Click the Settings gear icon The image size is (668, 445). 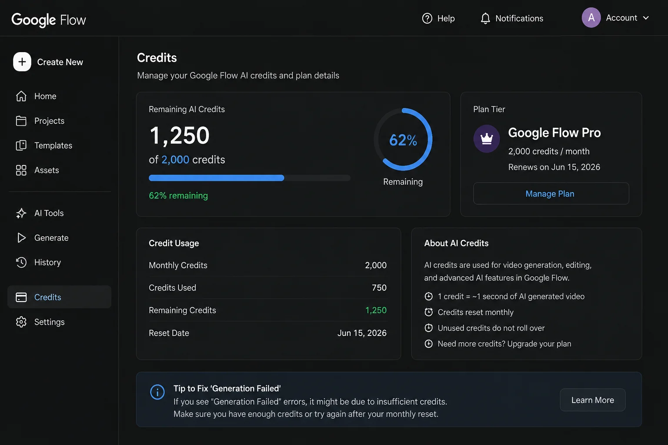[x=21, y=322]
